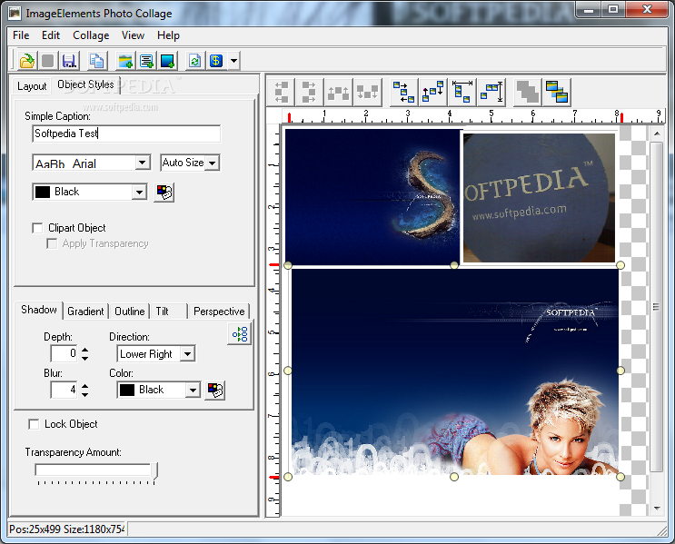Viewport: 675px width, 544px height.
Task: Click the Blur value field
Action: pos(65,390)
